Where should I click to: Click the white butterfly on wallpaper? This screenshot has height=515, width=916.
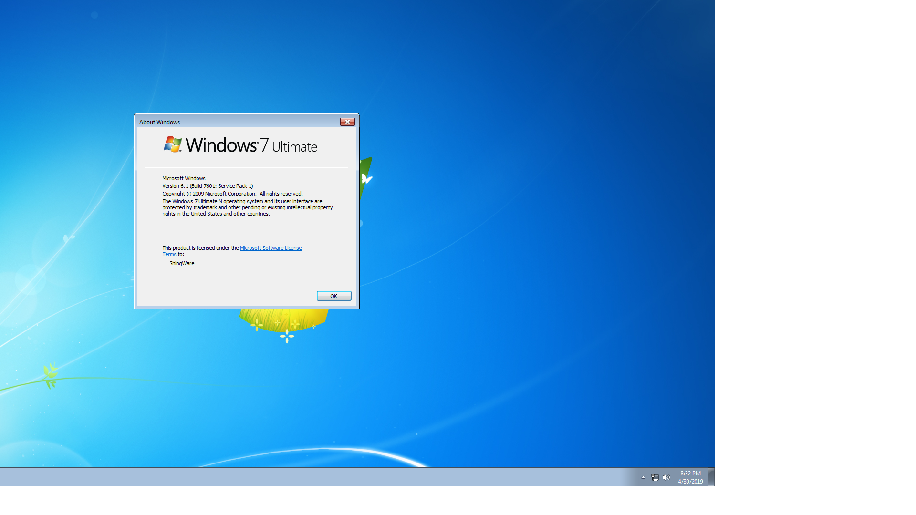(x=366, y=179)
